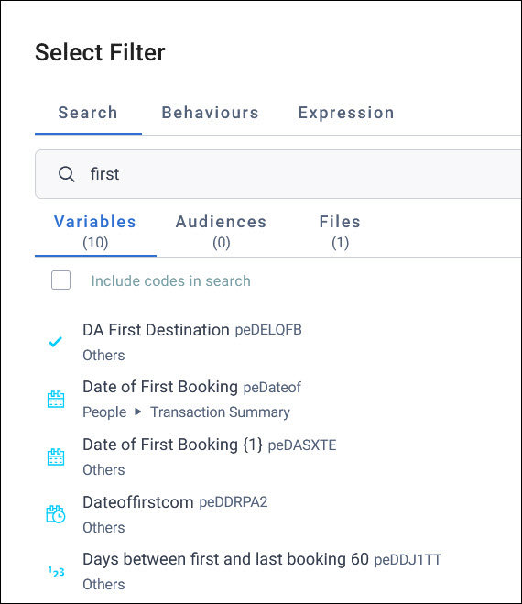The height and width of the screenshot is (604, 522).
Task: Click Others under Dateoffirstcom
Action: (x=103, y=528)
